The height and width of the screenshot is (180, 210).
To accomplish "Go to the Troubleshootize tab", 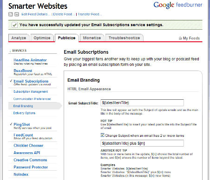I will tap(124, 38).
